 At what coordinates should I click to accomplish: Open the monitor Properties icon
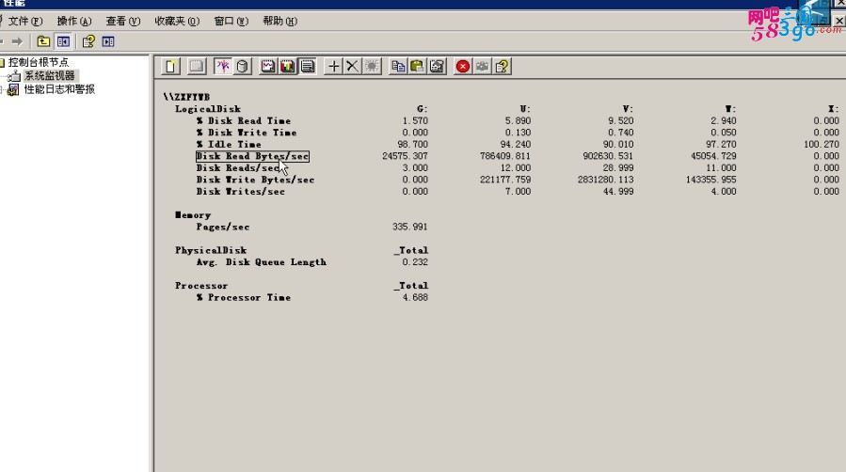(437, 66)
